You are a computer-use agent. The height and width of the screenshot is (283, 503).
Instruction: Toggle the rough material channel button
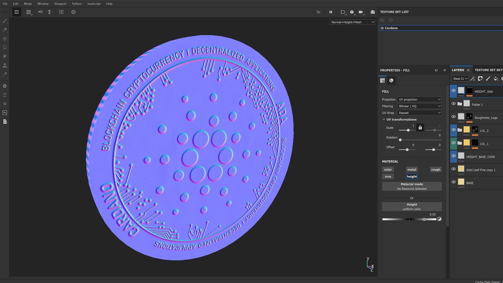tap(436, 170)
